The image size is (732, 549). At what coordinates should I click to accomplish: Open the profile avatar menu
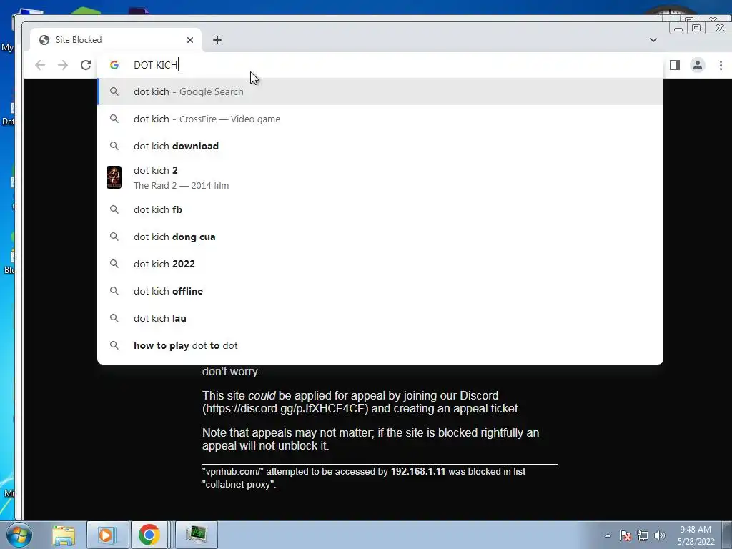698,65
